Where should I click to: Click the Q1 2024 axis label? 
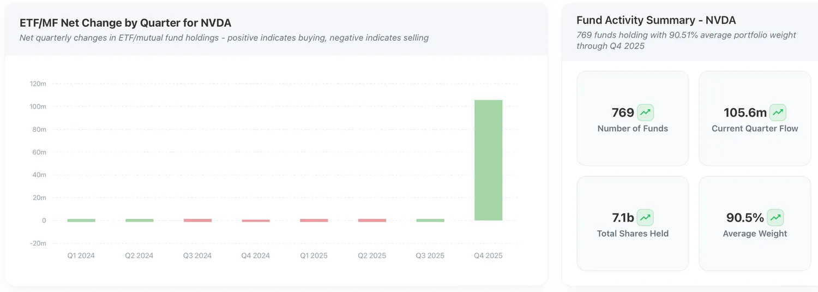[x=81, y=255]
